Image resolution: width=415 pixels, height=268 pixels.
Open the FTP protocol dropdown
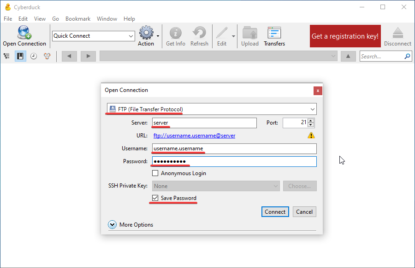coord(211,109)
